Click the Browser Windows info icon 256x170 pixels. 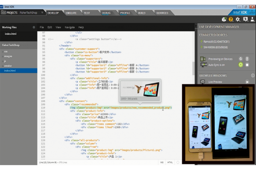253,76
